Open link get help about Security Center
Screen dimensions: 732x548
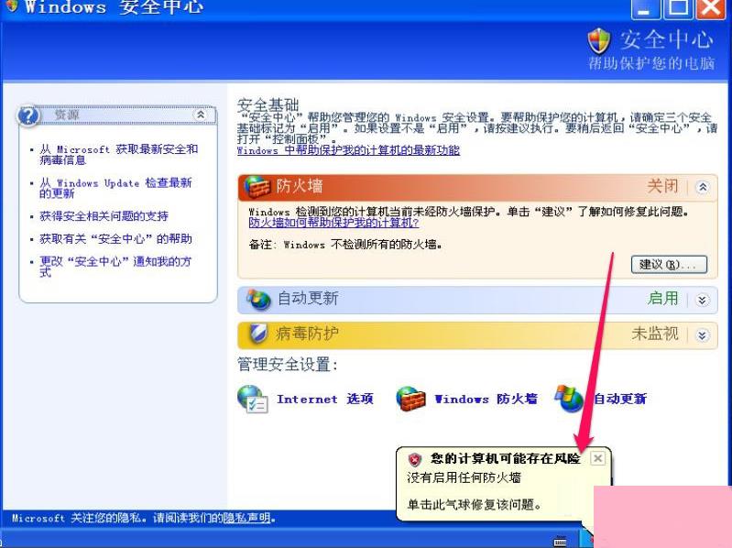(x=115, y=239)
